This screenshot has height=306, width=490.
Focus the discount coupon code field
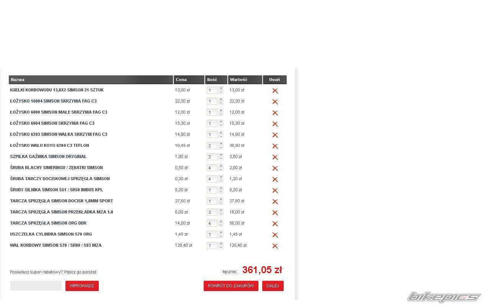[x=36, y=286]
